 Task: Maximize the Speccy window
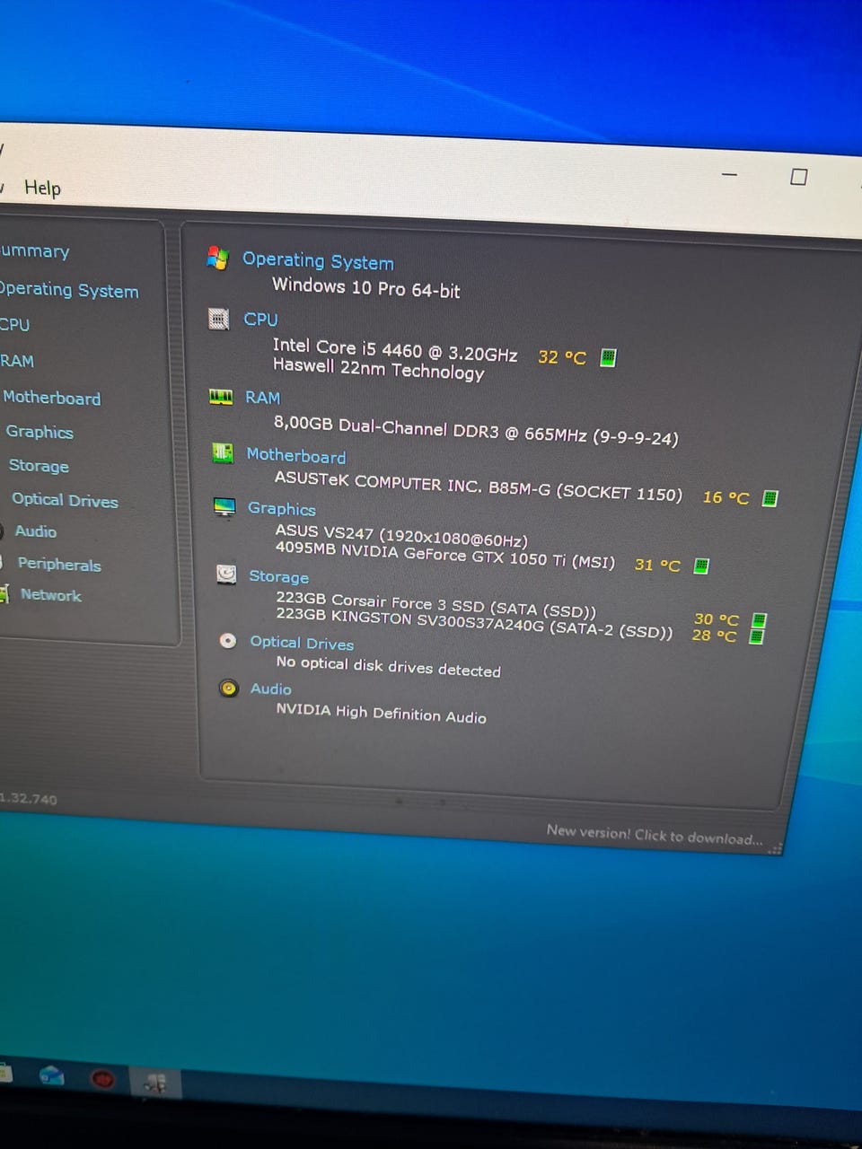tap(798, 177)
